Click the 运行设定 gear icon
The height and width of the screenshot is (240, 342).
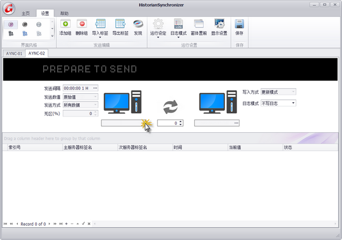coord(158,24)
